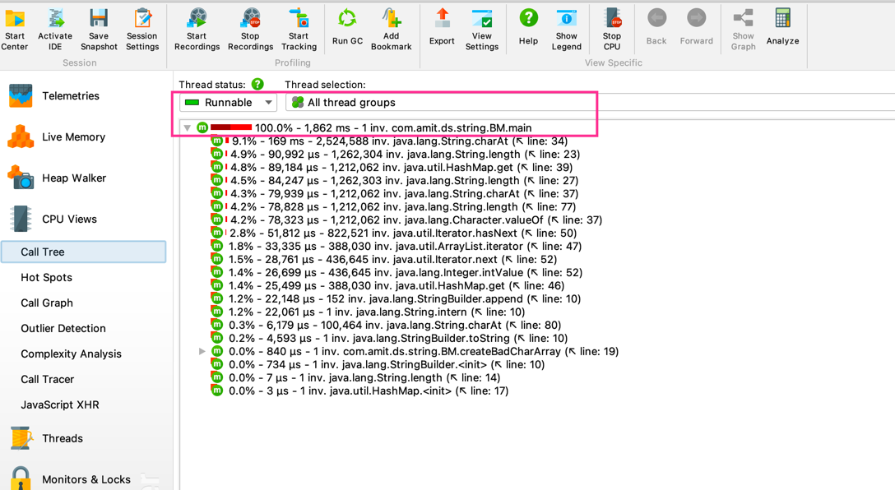
Task: Select the String.intern line 10 row
Action: point(369,312)
